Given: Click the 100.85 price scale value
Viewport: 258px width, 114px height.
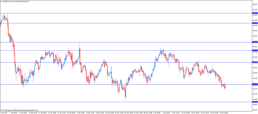Looking at the screenshot, I should [255, 99].
